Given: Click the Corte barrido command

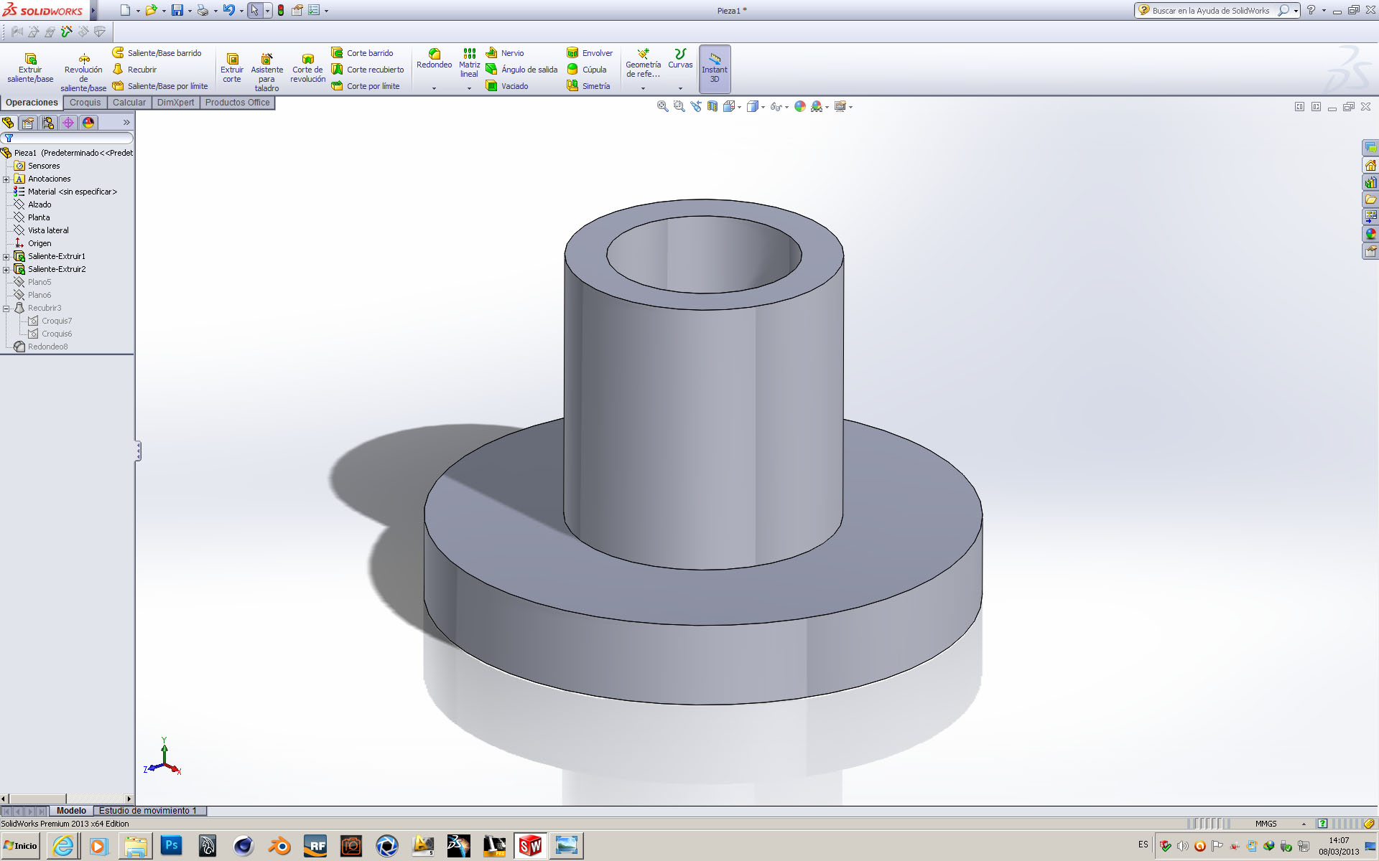Looking at the screenshot, I should click(x=363, y=53).
